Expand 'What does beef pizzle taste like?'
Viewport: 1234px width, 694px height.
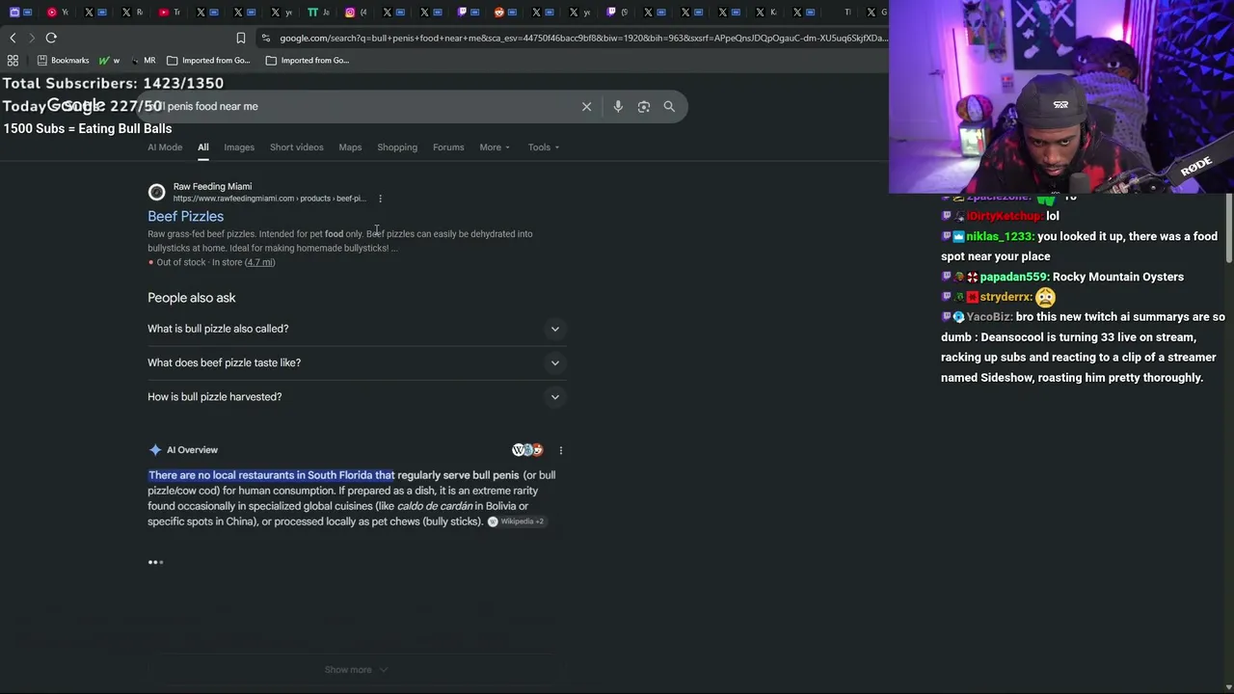pyautogui.click(x=355, y=362)
